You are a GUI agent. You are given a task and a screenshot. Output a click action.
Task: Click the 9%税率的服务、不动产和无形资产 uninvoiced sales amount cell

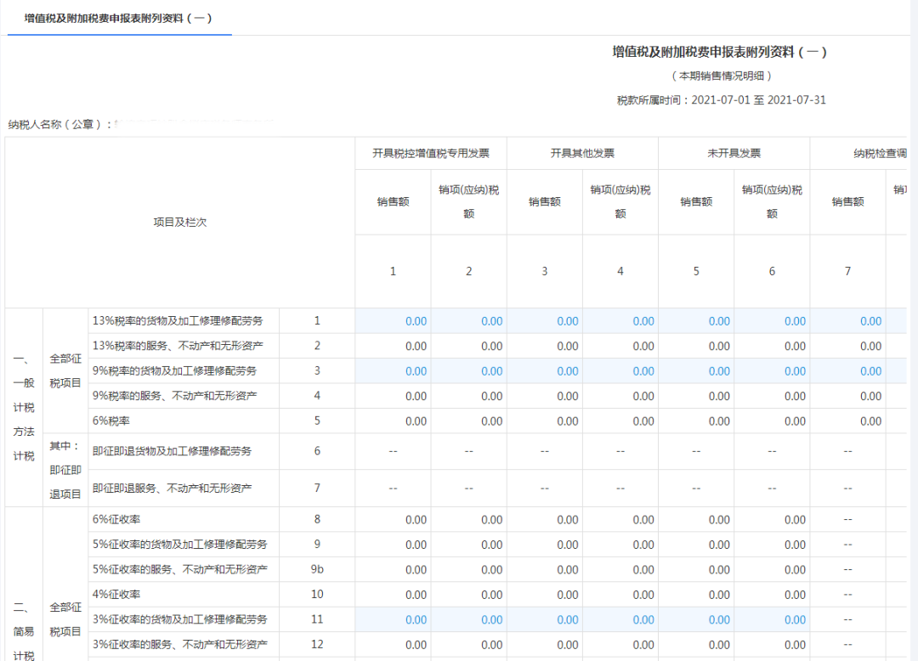pos(696,396)
